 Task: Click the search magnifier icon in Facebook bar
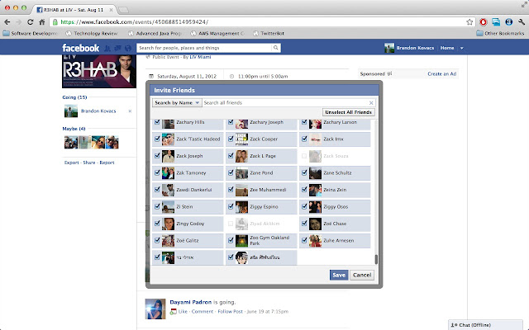[275, 48]
